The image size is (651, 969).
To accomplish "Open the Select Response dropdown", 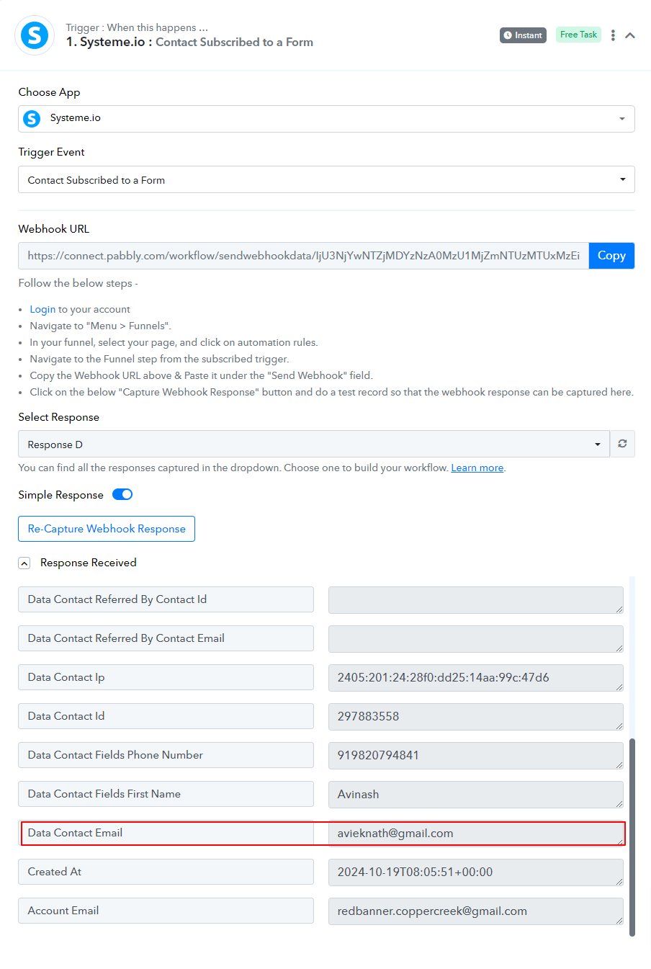I will [x=314, y=444].
